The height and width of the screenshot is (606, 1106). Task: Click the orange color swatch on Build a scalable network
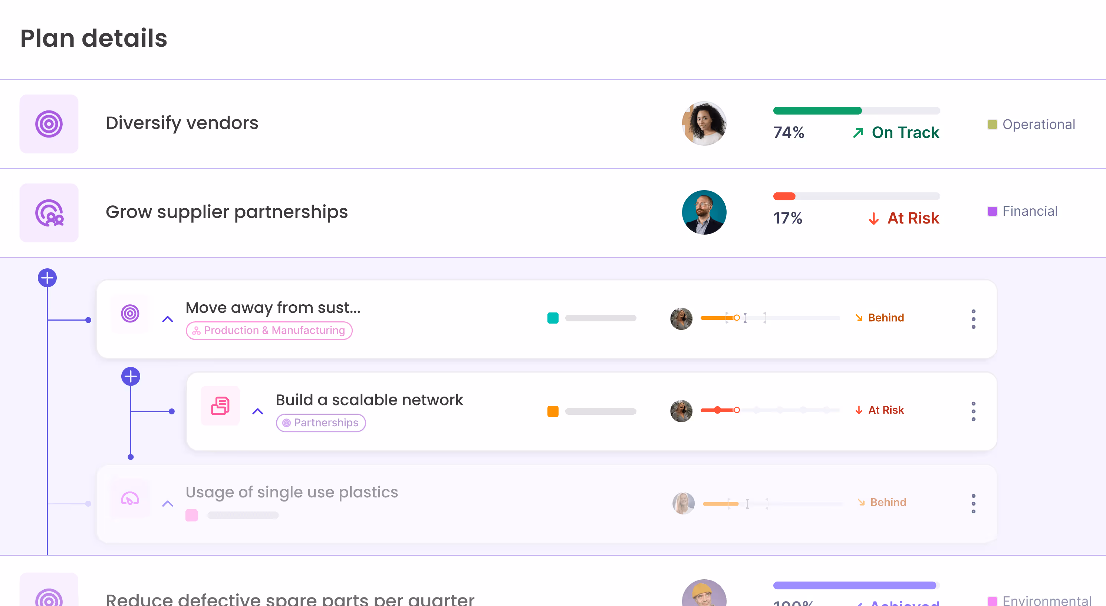click(553, 411)
